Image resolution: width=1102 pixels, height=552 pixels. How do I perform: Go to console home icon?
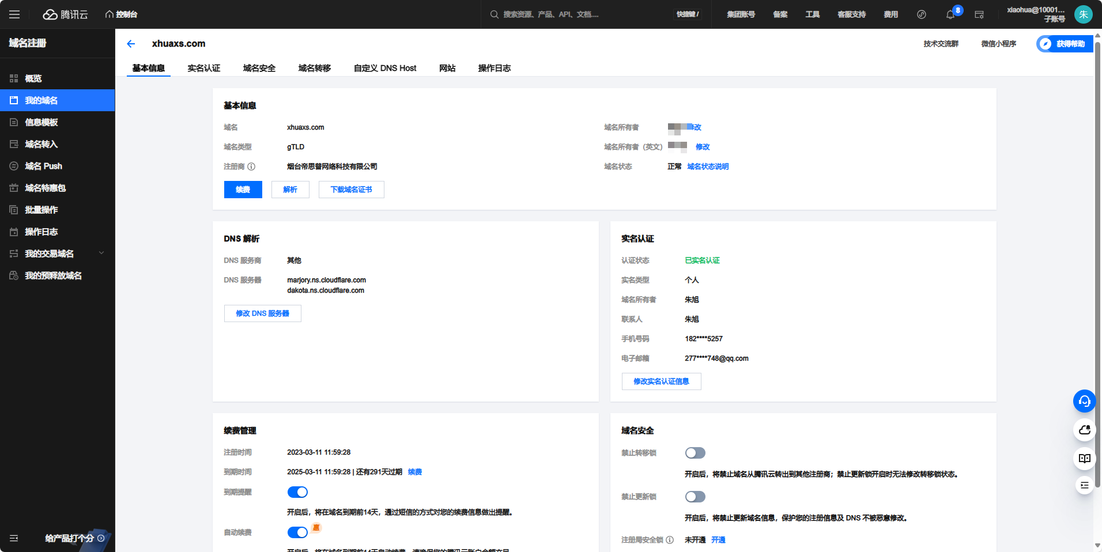(109, 14)
